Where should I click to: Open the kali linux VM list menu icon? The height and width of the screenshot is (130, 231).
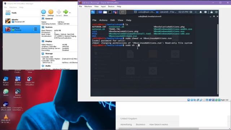click(35, 29)
